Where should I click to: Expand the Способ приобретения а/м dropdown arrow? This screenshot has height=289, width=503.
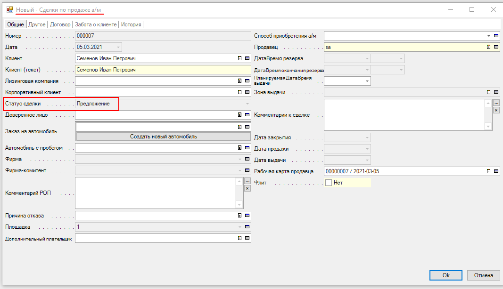click(489, 36)
